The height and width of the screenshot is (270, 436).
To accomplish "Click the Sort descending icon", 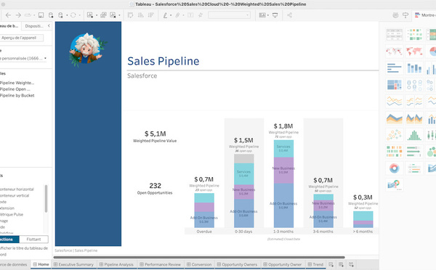I will 150,15.
